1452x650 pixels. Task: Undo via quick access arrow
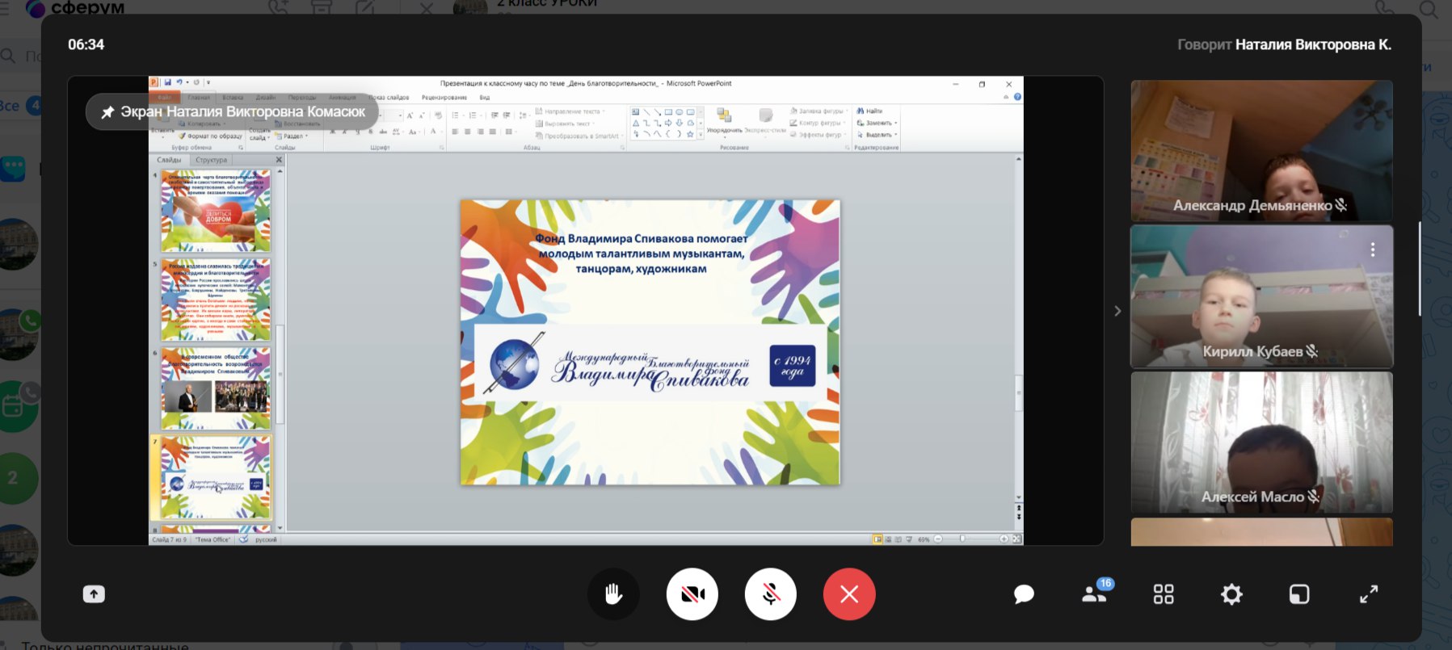pyautogui.click(x=179, y=82)
